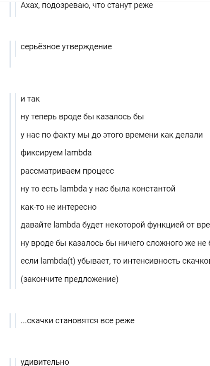Click the text "фиксируем lambda"
210x366 pixels.
tap(56, 153)
